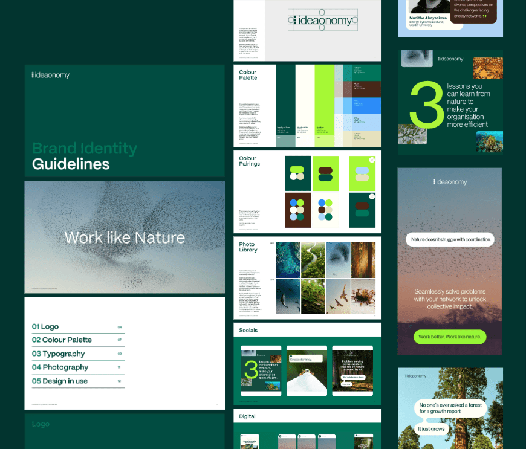This screenshot has width=526, height=449.
Task: Select the circle icon on the light blue pairing card
Action: [x=372, y=160]
